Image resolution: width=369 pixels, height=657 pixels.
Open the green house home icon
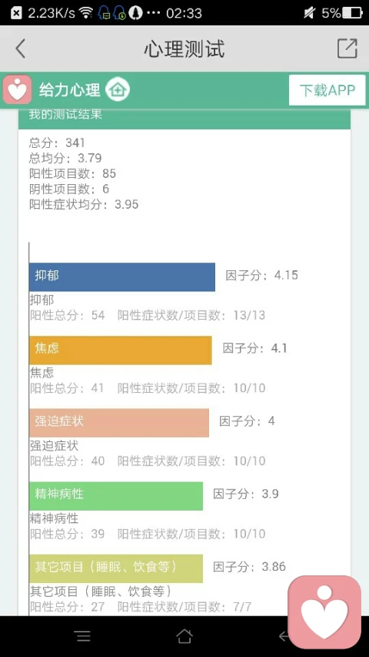[118, 89]
